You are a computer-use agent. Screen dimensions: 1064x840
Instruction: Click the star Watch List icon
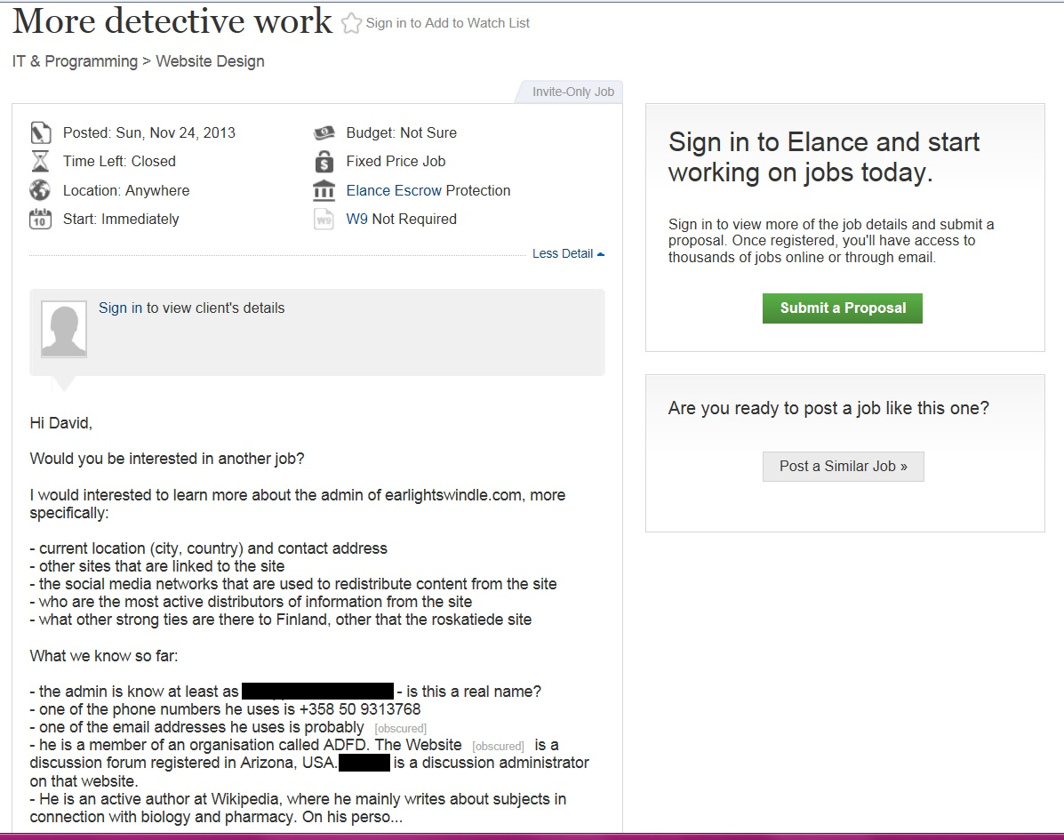pos(352,24)
